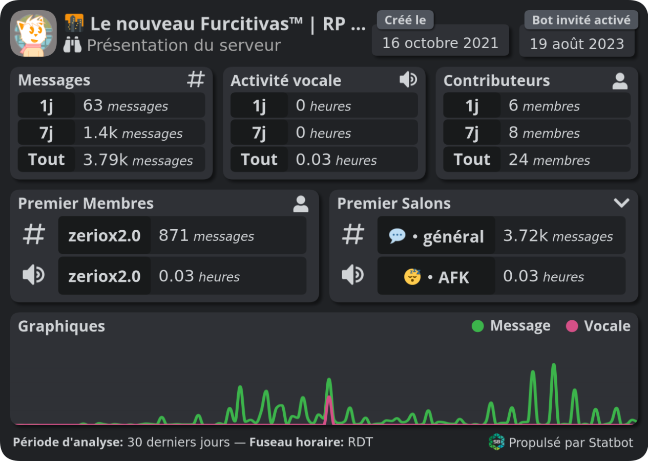648x461 pixels.
Task: Click the Créé le date label
Action: (405, 20)
